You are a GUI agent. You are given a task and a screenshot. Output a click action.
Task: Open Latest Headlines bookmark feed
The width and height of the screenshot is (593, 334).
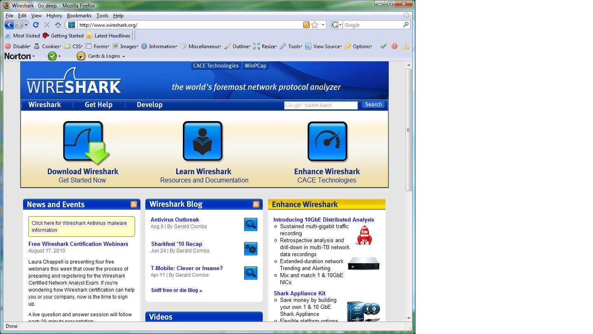point(108,36)
